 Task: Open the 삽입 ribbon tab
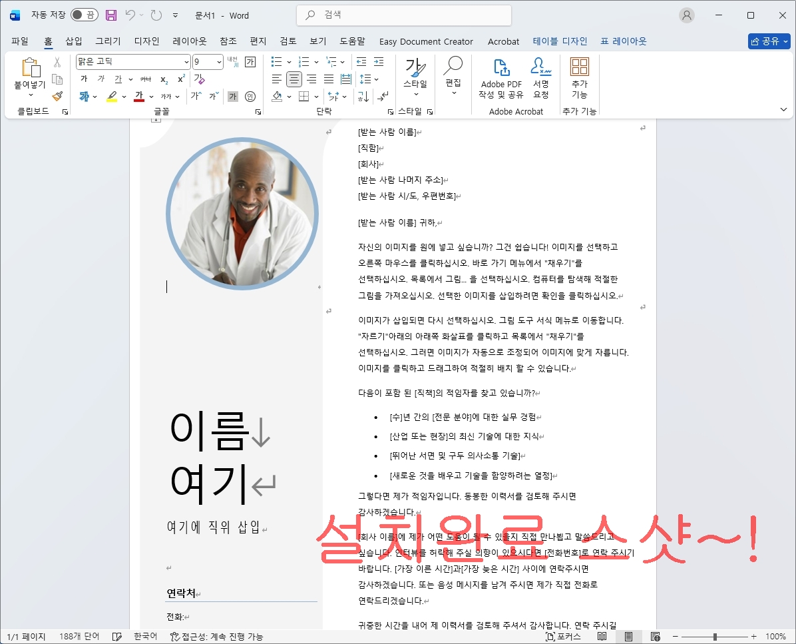tap(73, 41)
